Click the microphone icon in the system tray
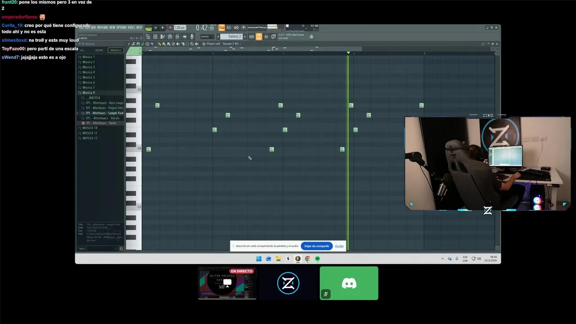 tap(457, 259)
